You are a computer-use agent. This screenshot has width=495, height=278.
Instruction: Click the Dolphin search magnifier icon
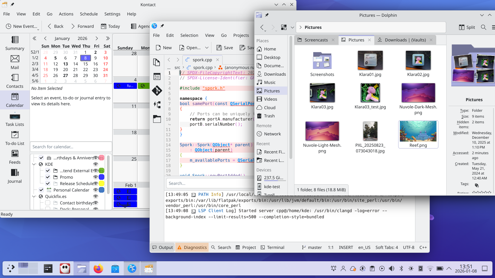coord(483,27)
